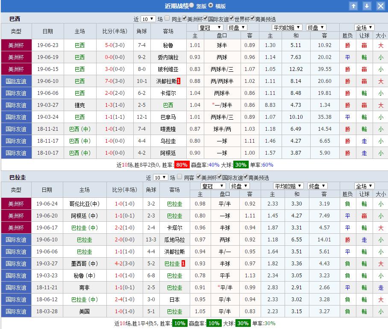Open the match count dropdown in the 巴西 section
Image resolution: width=388 pixels, height=329 pixels.
click(x=147, y=18)
